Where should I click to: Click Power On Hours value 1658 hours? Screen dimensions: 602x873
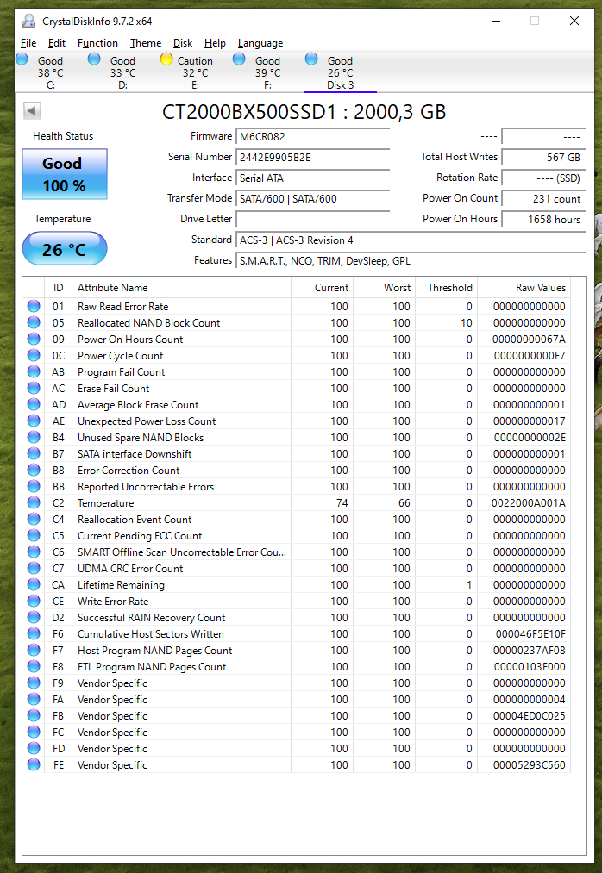point(544,220)
